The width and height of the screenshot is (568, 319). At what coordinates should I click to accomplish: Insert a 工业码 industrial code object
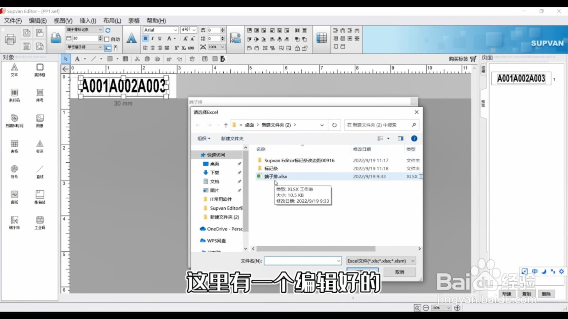[x=40, y=223]
